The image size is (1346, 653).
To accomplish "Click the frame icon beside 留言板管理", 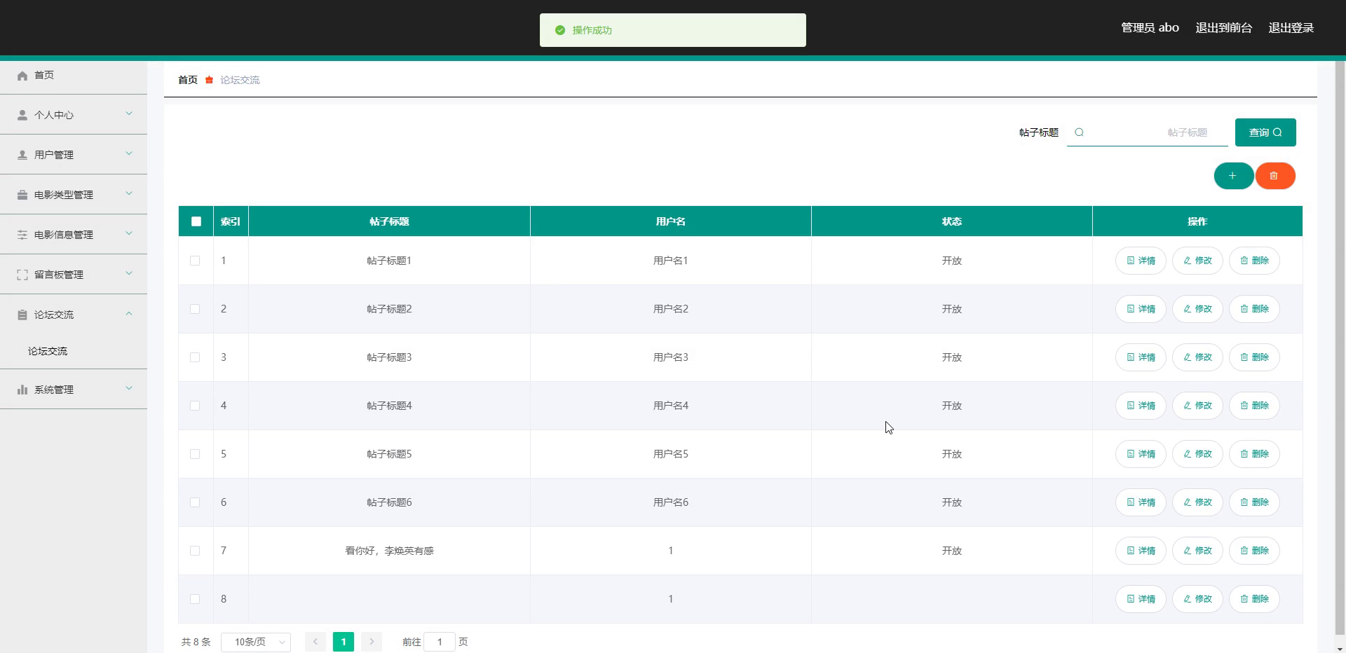I will click(22, 275).
